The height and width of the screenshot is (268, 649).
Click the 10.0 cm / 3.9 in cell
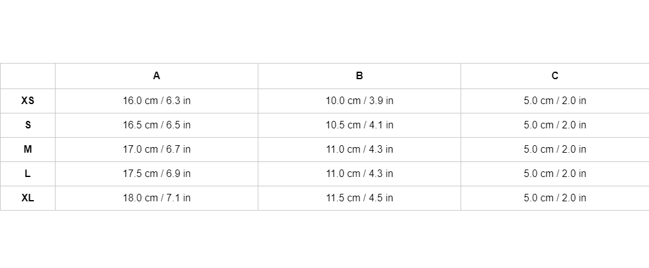[359, 100]
